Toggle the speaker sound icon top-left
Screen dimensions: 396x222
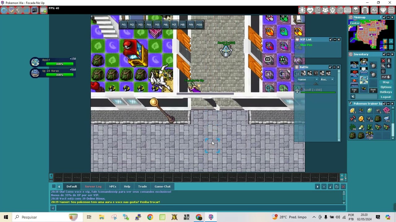click(x=19, y=10)
